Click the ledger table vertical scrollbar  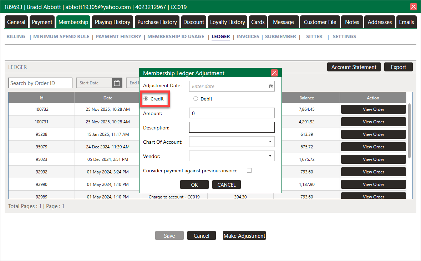(x=409, y=130)
